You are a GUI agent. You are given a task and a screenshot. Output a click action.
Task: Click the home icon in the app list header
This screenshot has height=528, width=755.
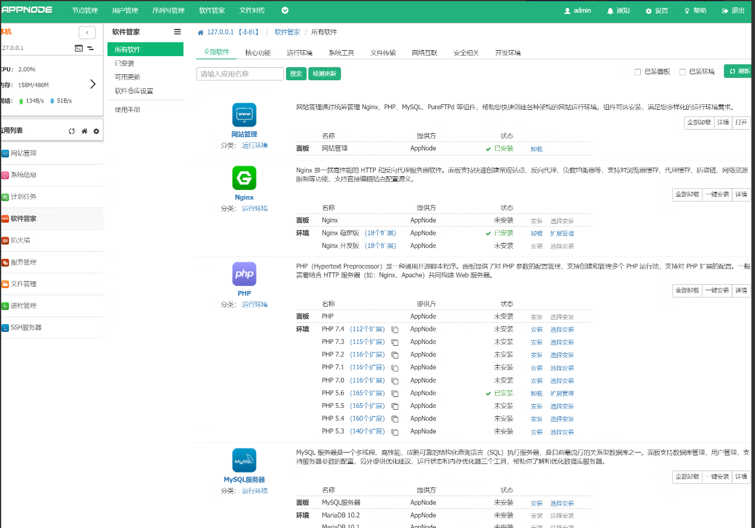click(84, 131)
